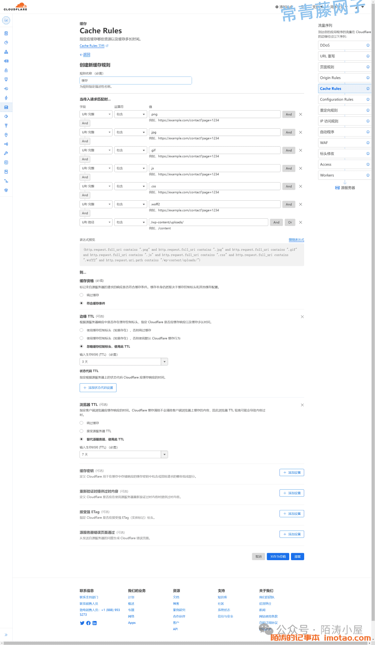Open the SSL/TLS padlock sidebar icon
The image size is (375, 645).
[6, 70]
